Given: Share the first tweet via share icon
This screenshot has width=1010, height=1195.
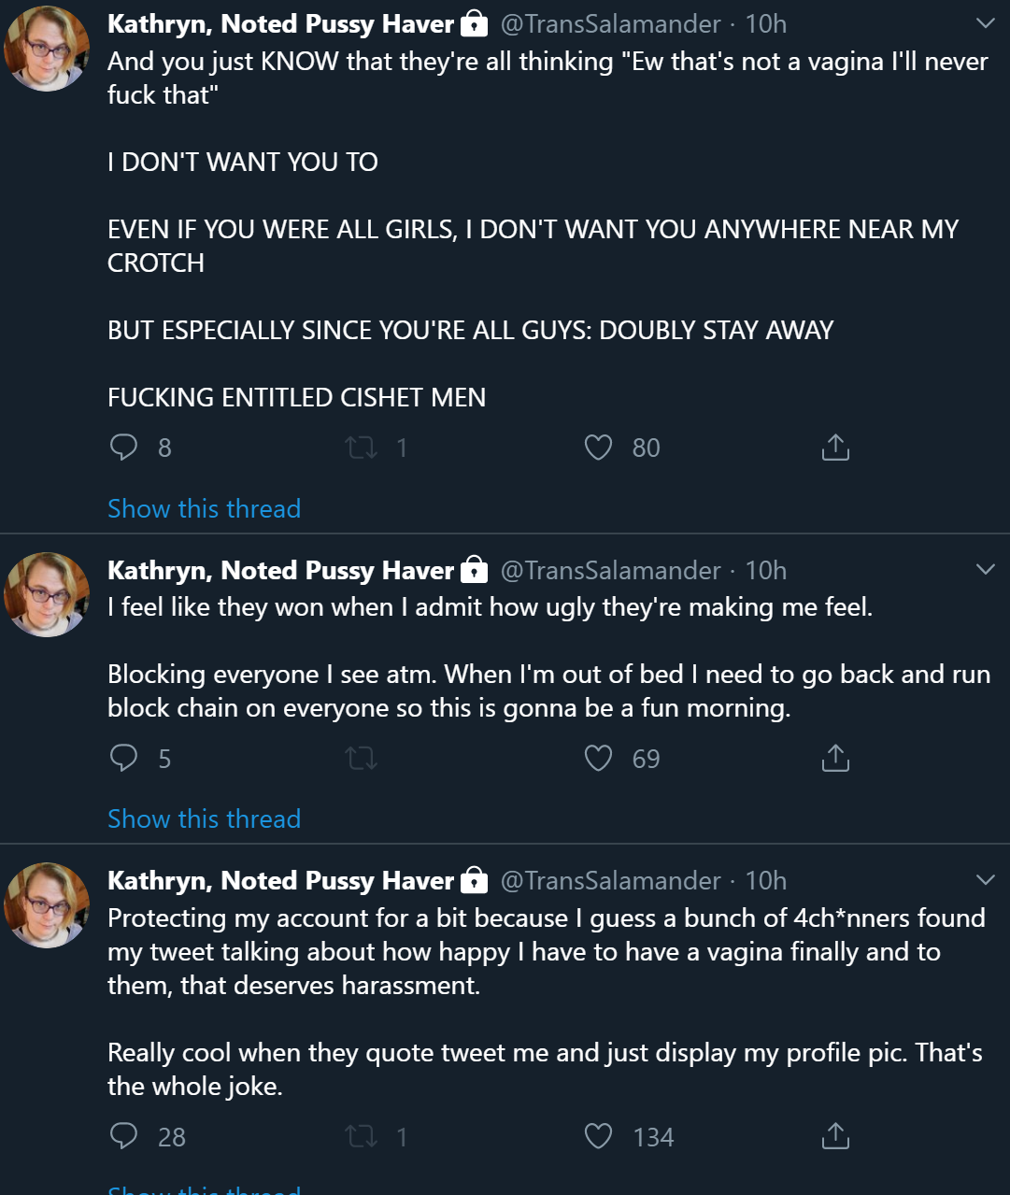Looking at the screenshot, I should coord(835,448).
